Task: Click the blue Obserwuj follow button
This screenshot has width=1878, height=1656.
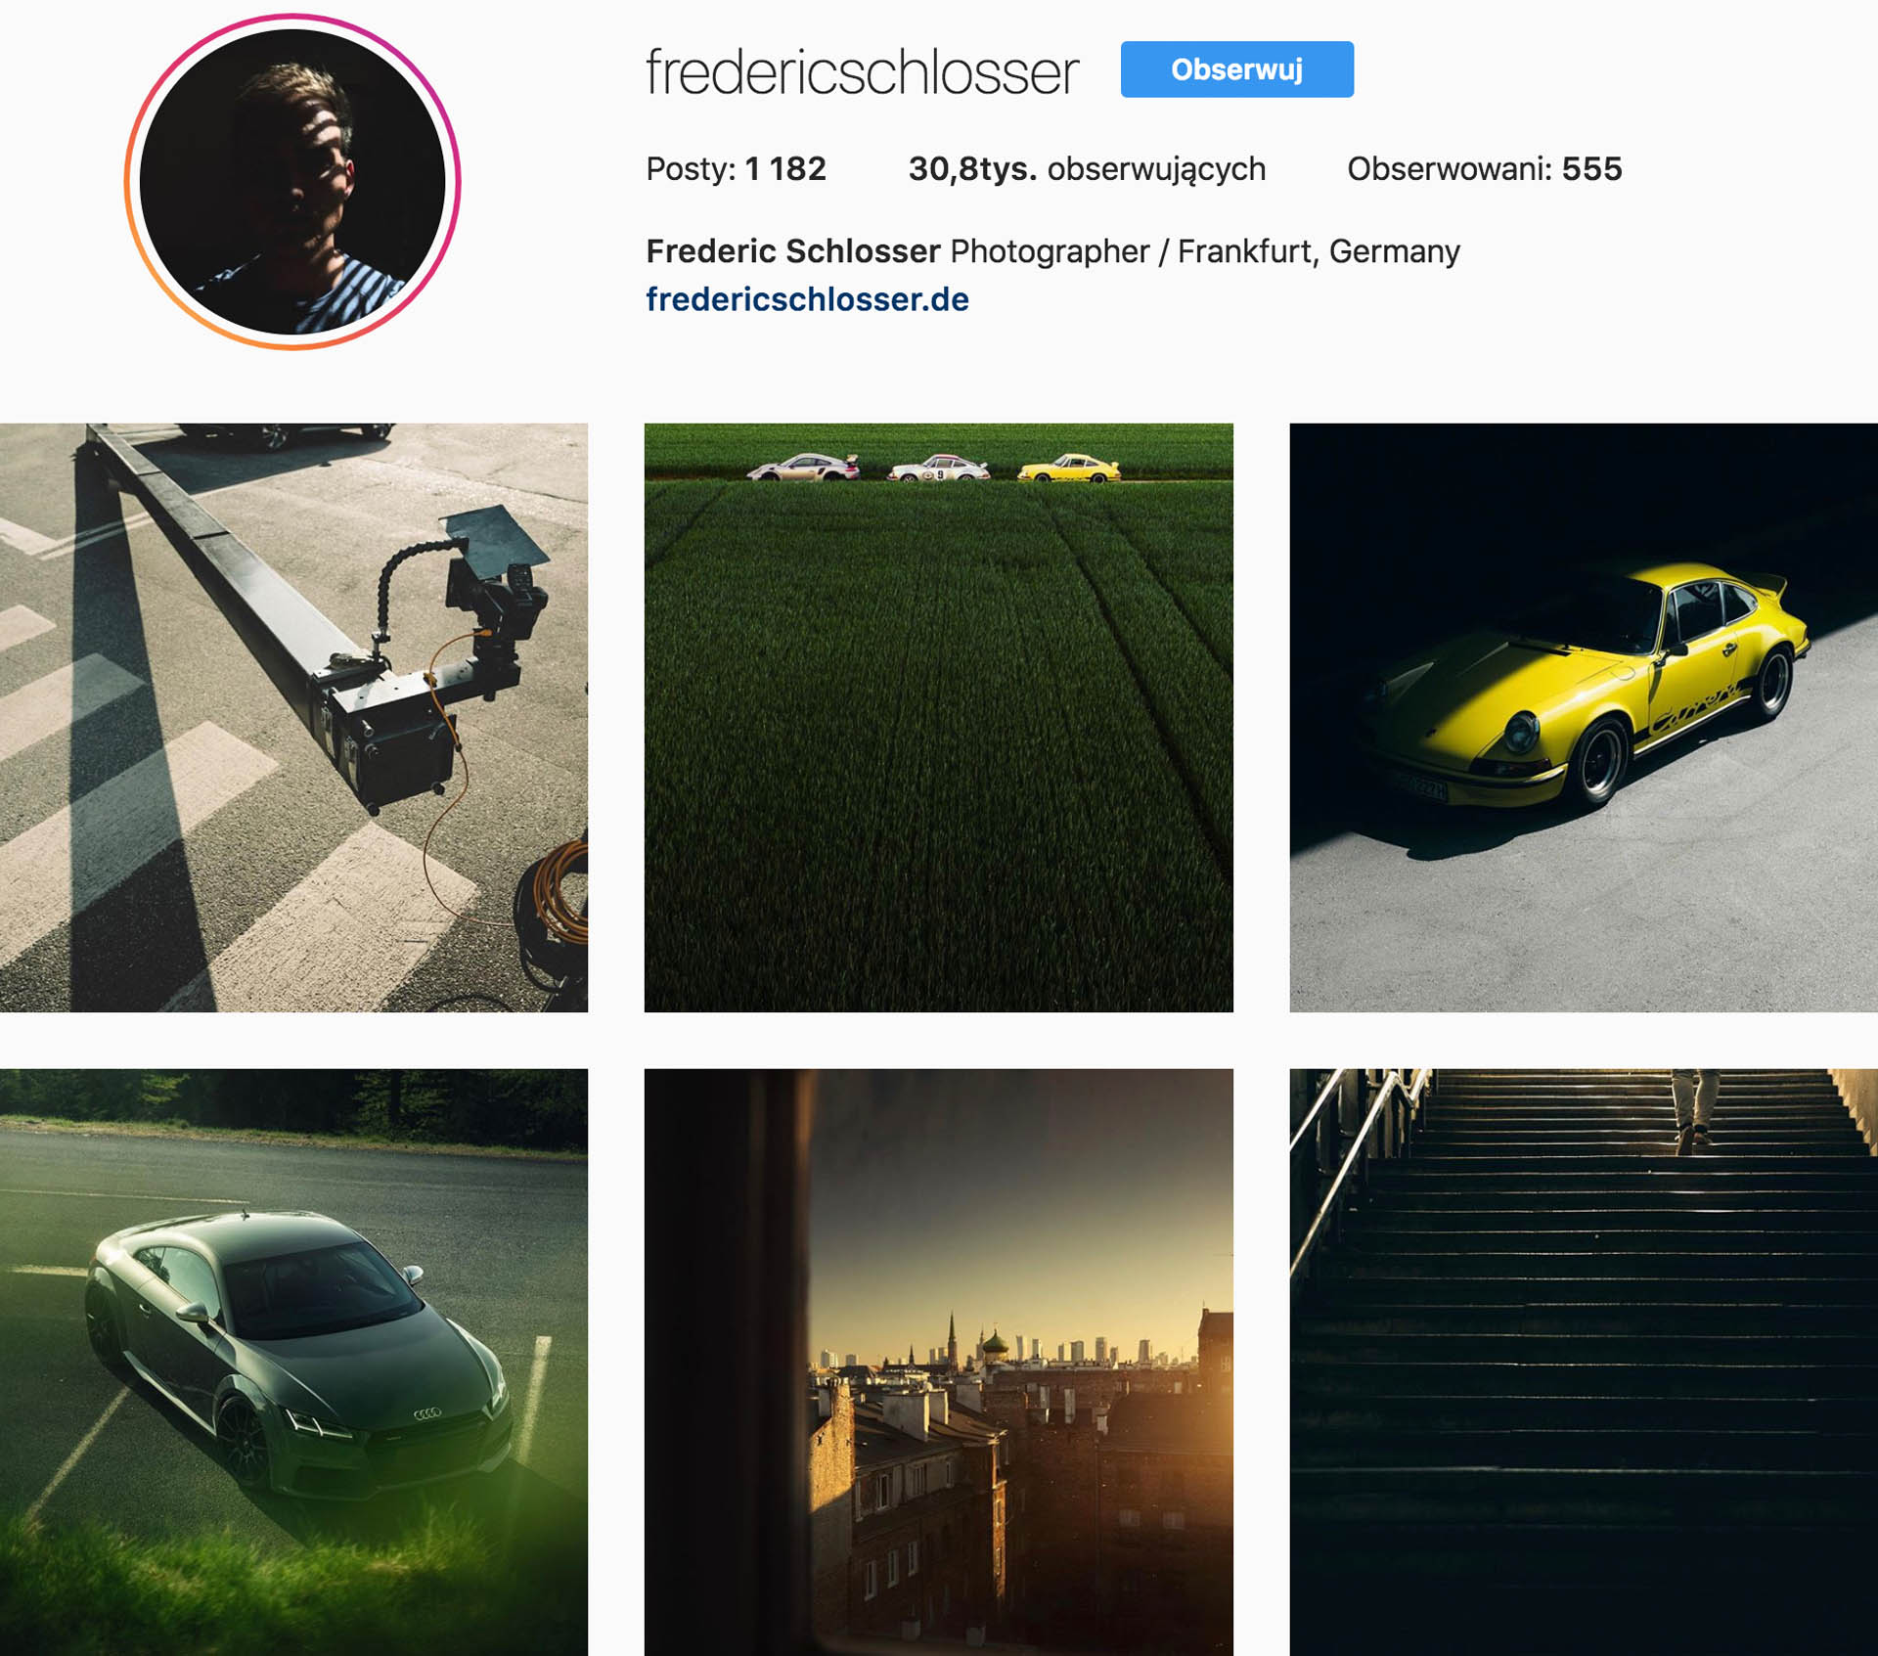Action: 1236,69
